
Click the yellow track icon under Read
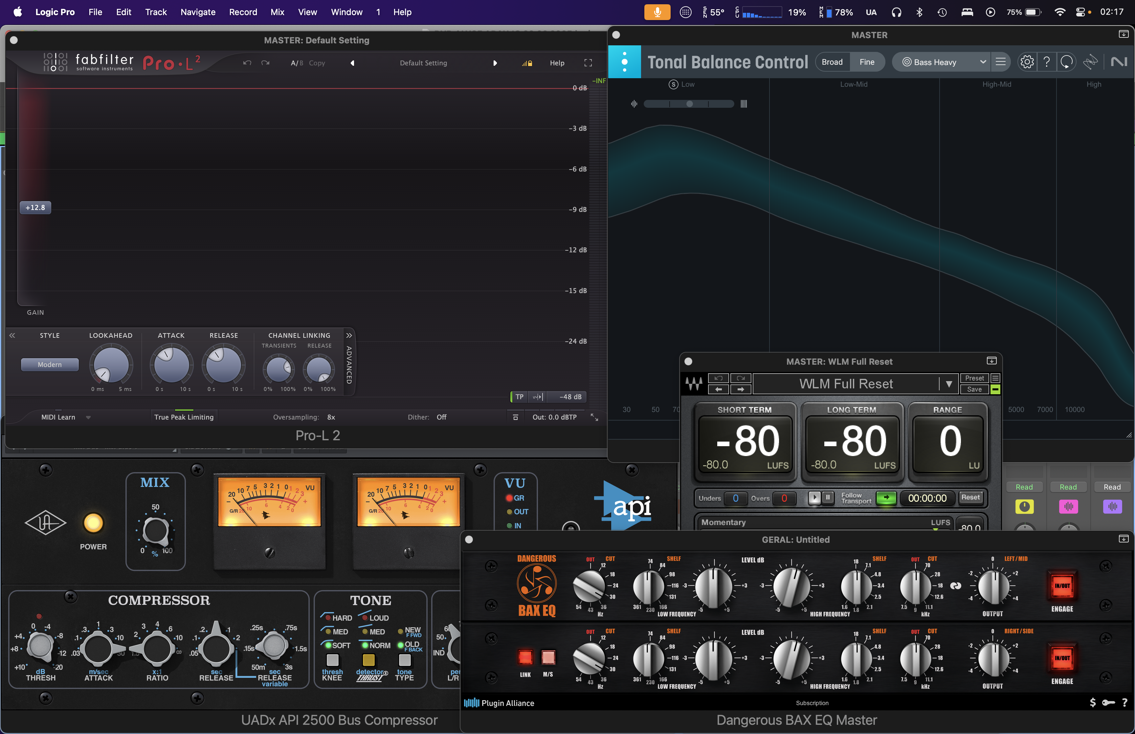1024,506
